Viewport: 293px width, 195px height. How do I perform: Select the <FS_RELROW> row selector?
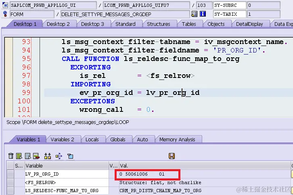tap(10, 182)
